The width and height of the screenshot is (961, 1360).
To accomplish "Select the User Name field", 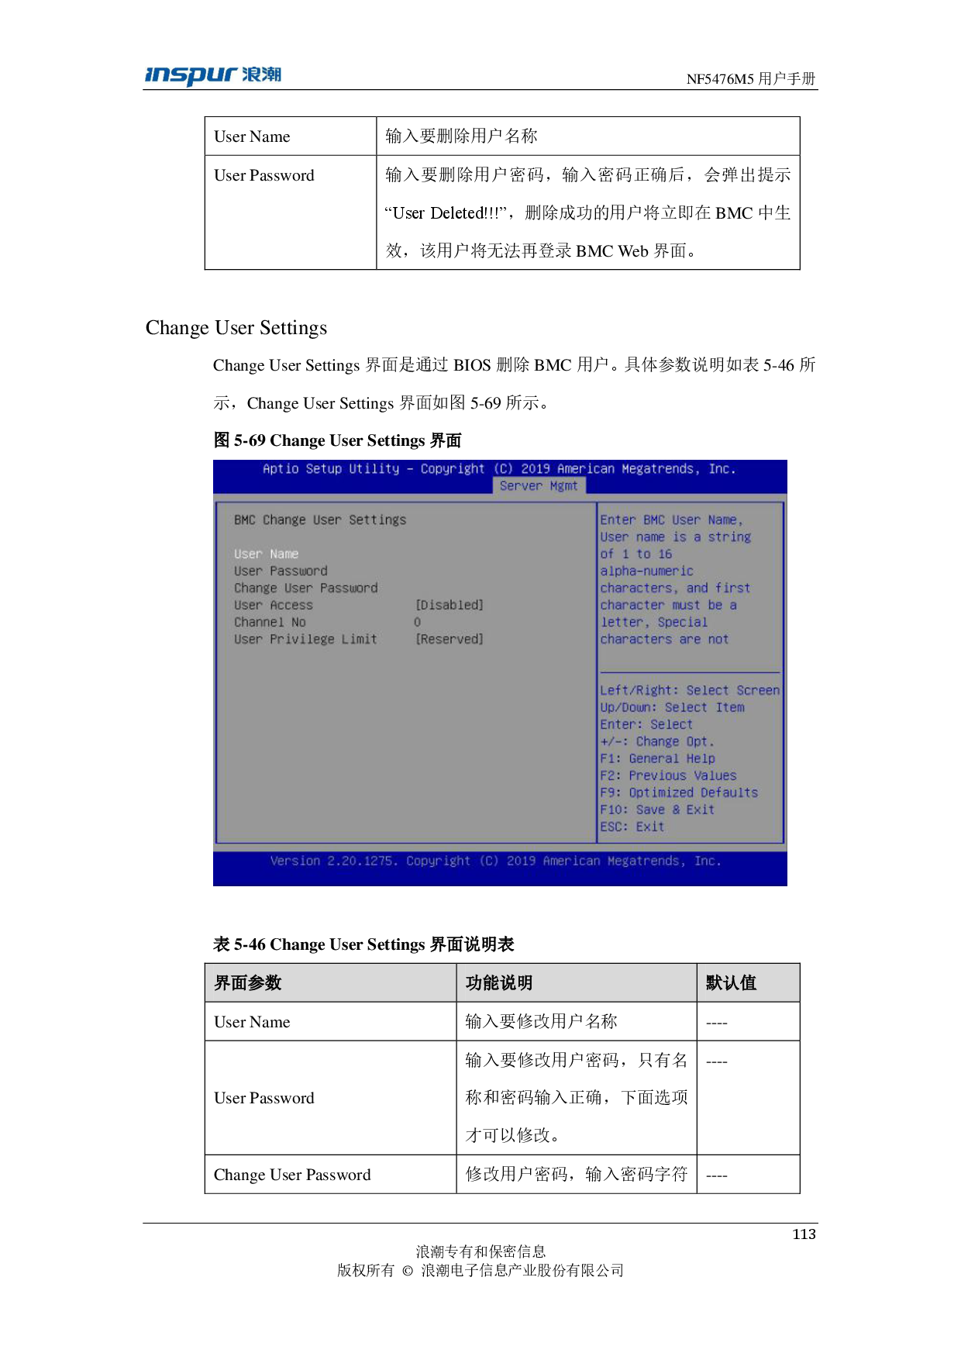I will pyautogui.click(x=266, y=554).
